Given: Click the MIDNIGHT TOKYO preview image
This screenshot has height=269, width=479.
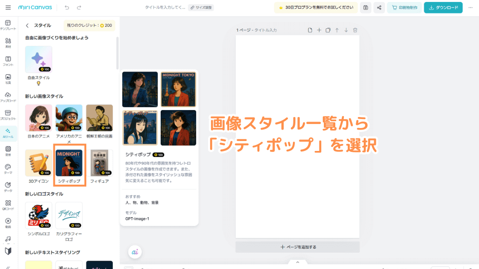Looking at the screenshot, I should 179,89.
